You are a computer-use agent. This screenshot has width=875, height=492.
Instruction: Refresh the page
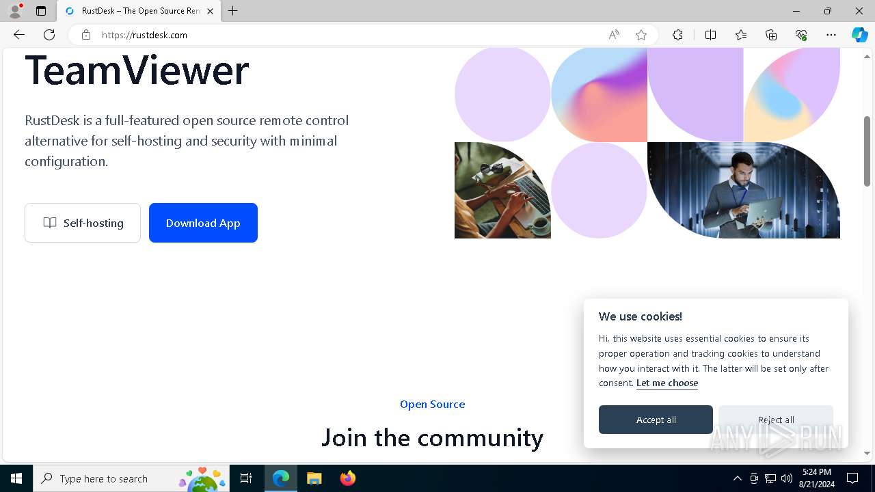[x=49, y=35]
